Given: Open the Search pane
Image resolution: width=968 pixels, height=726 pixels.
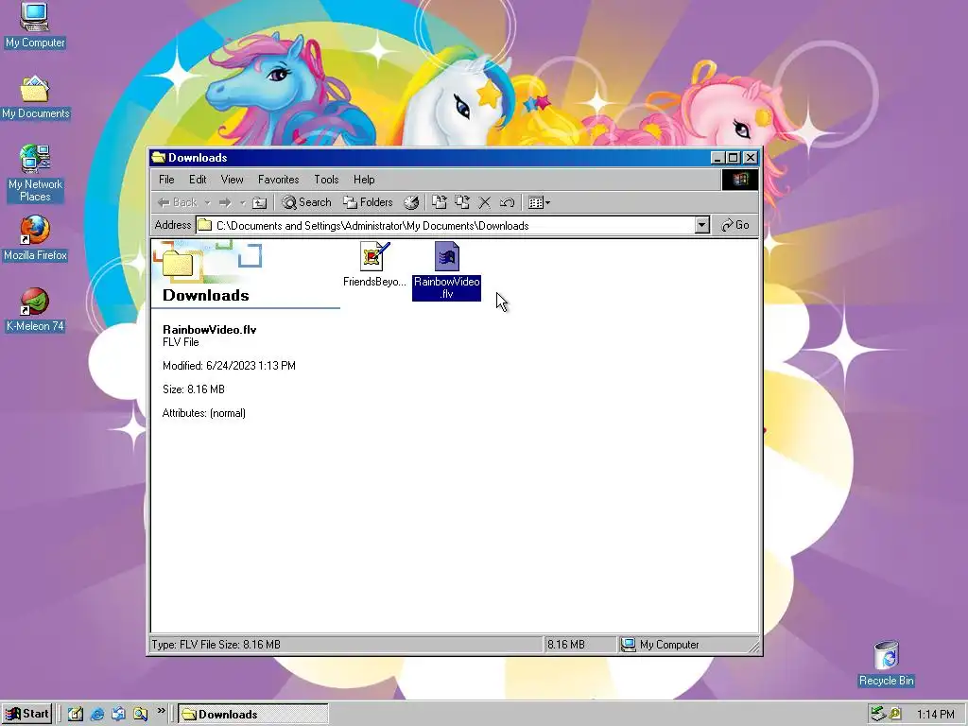Looking at the screenshot, I should (307, 202).
